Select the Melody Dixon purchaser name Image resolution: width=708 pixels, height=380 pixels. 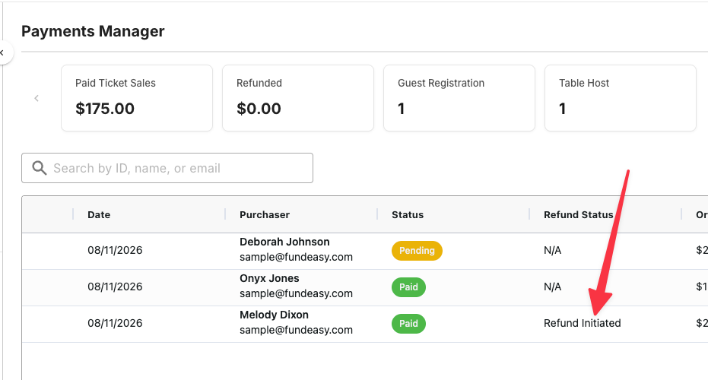tap(274, 315)
